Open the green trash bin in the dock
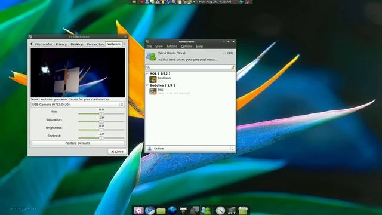This screenshot has width=382, height=215. 243,210
